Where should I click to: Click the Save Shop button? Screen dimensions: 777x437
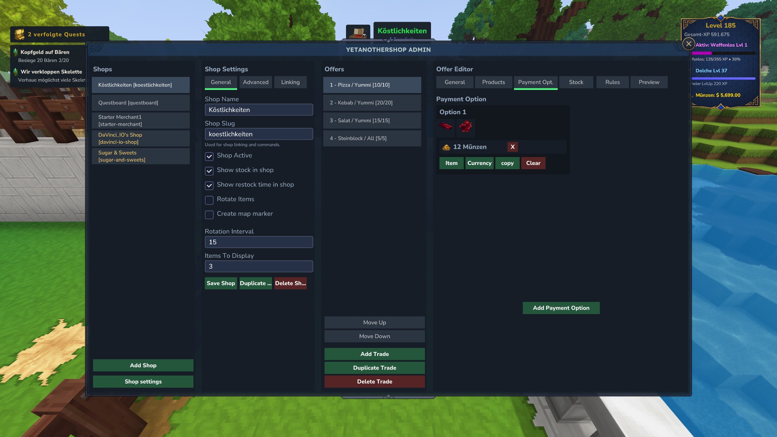[x=221, y=283]
